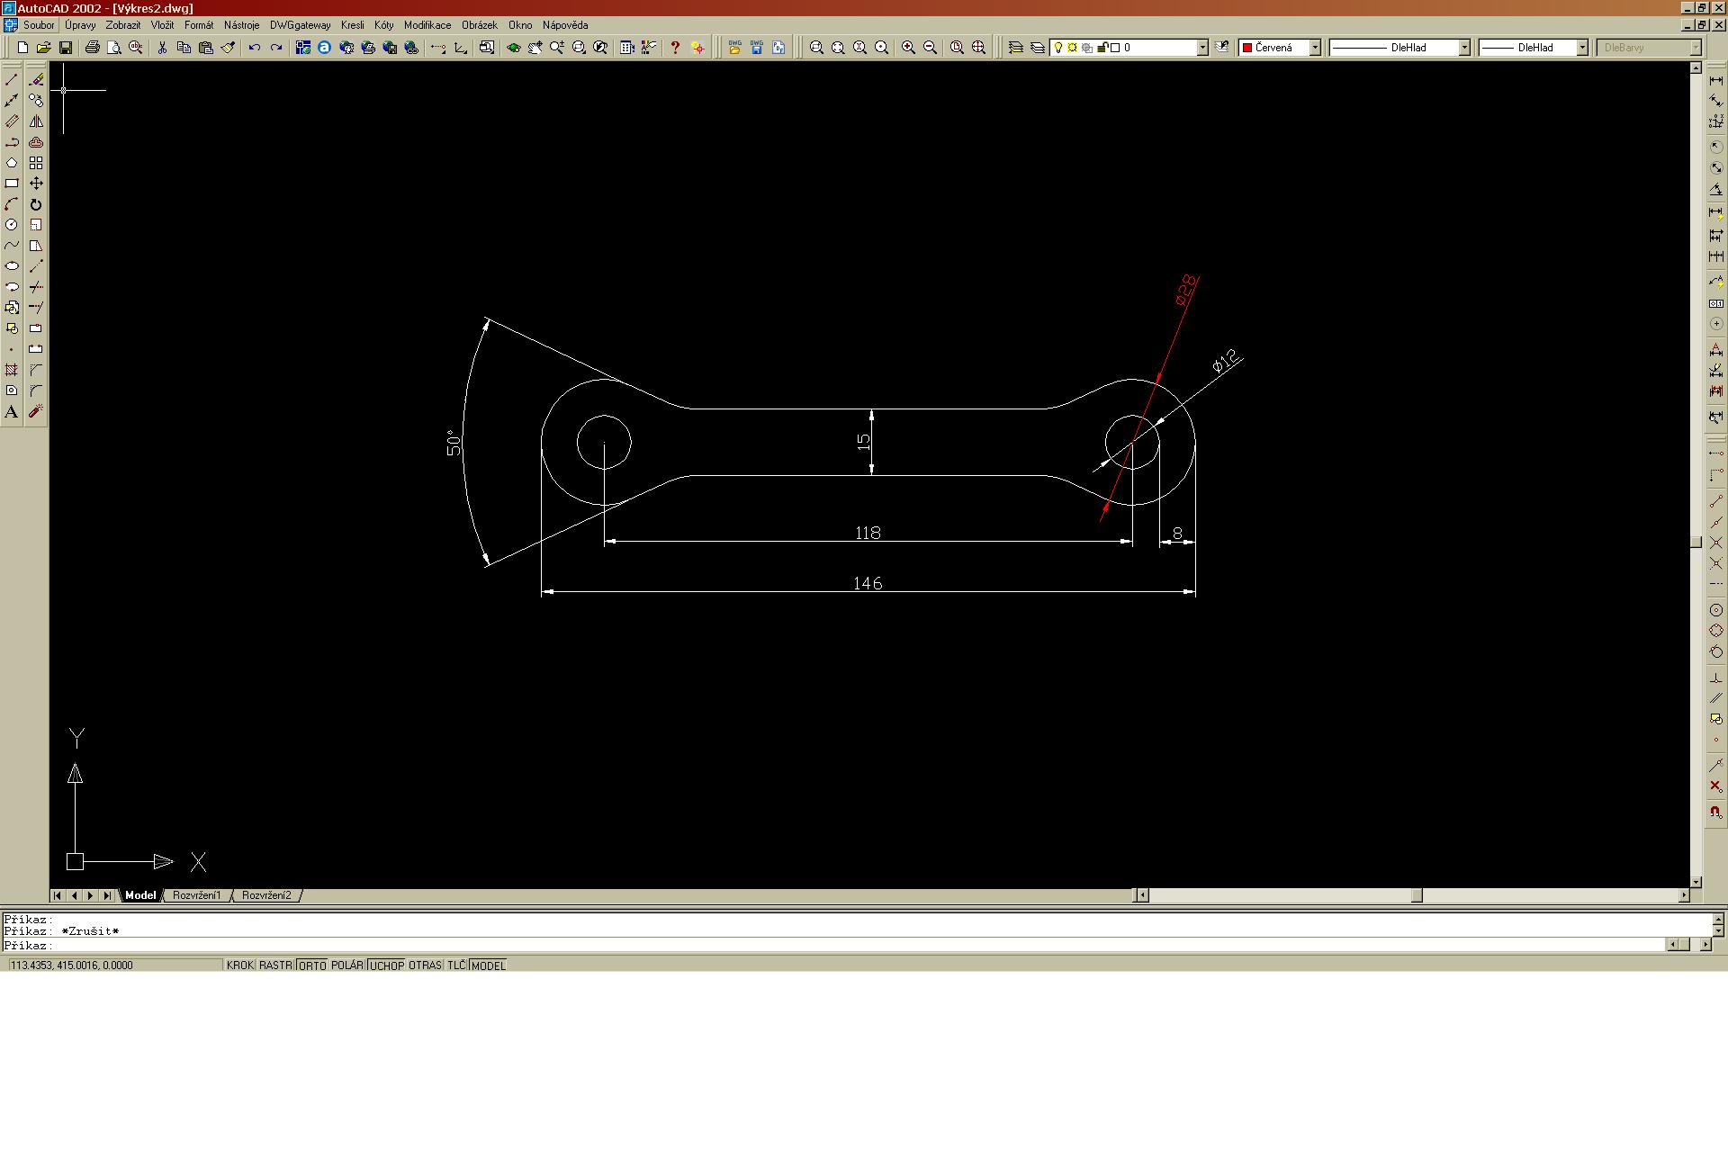Select the Multiline Text tool

point(12,411)
